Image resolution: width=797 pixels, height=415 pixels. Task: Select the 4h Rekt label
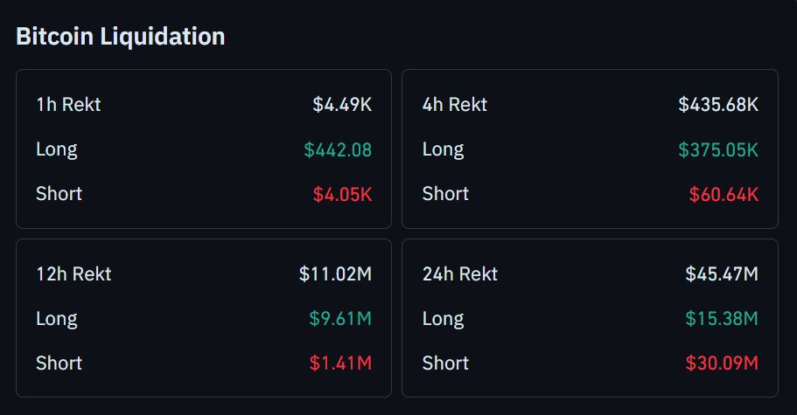pos(455,105)
